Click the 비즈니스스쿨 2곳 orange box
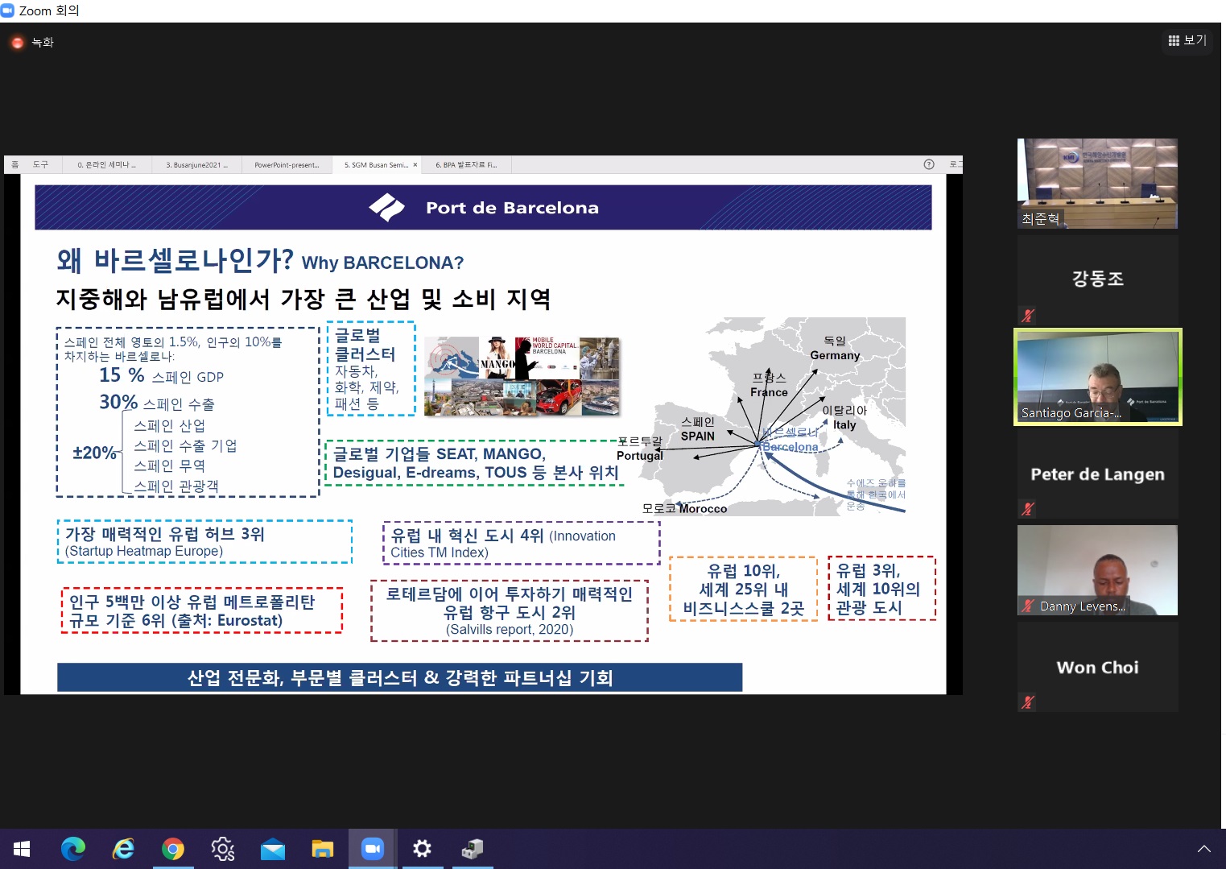 (x=743, y=589)
